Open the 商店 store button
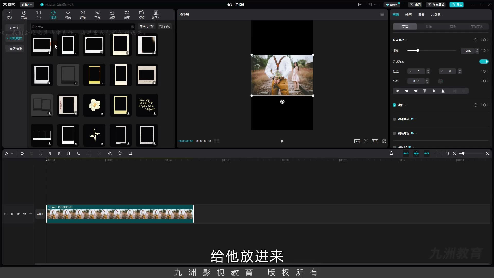 [x=165, y=26]
